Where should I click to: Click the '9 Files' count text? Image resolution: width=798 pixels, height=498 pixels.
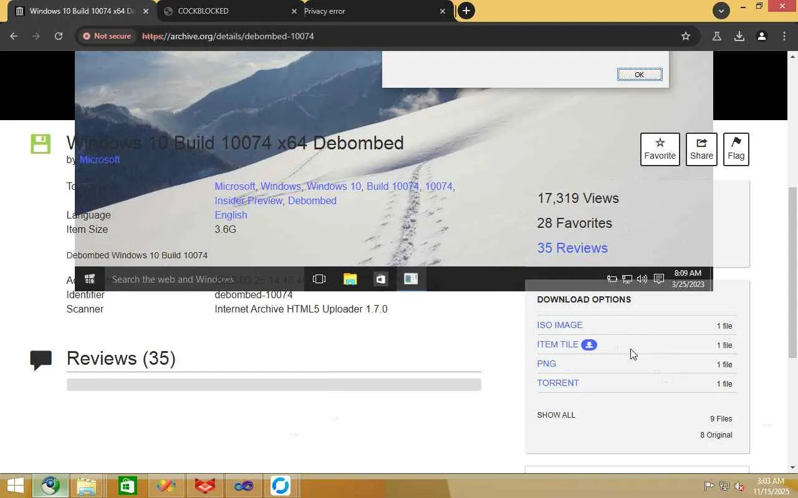[721, 419]
